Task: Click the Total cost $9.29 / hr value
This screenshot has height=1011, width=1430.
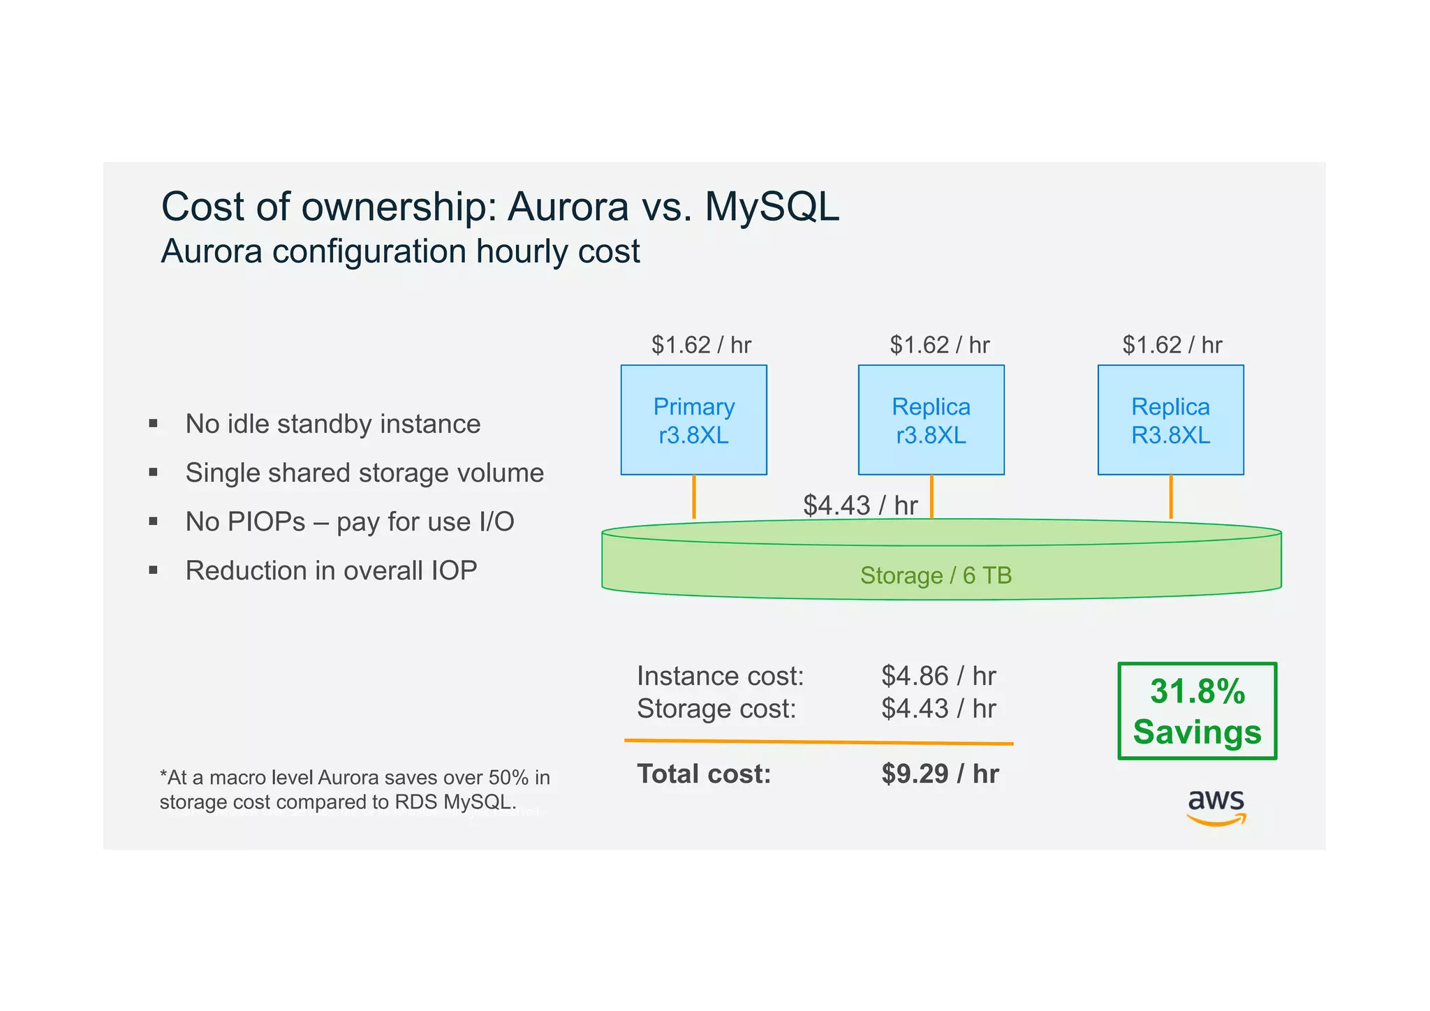Action: tap(940, 774)
